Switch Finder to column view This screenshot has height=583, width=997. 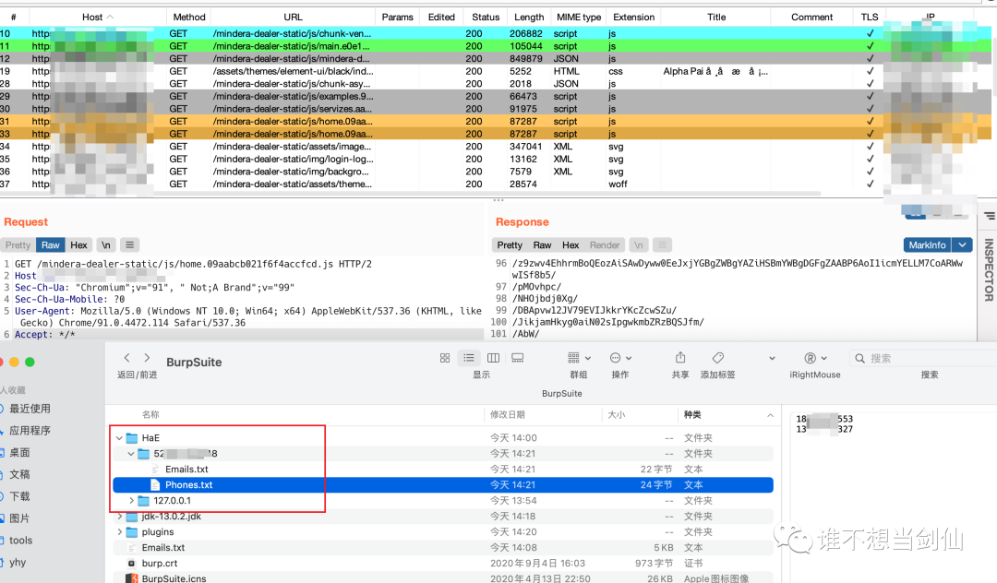493,358
